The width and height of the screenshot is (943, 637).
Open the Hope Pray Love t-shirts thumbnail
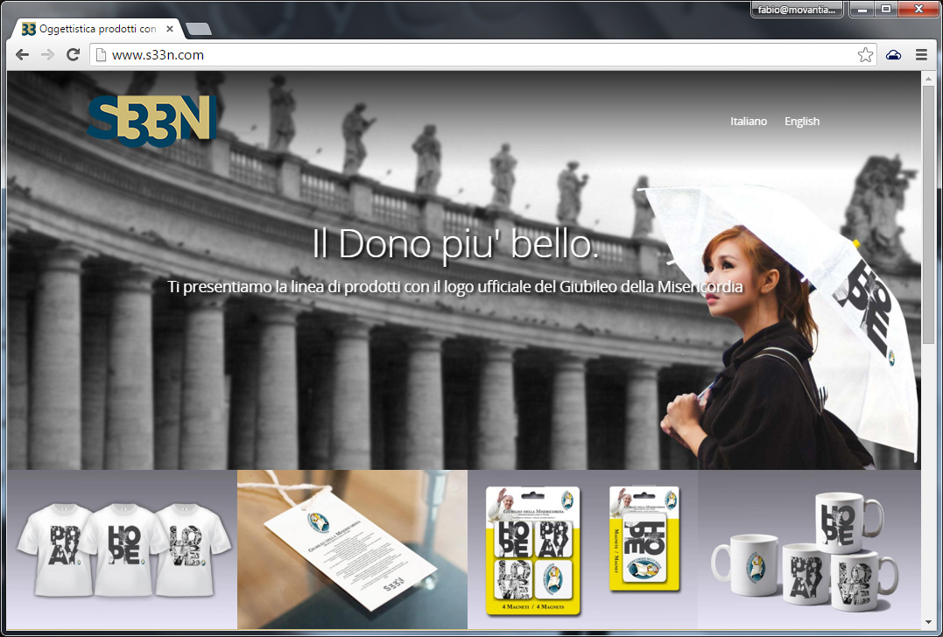click(122, 549)
